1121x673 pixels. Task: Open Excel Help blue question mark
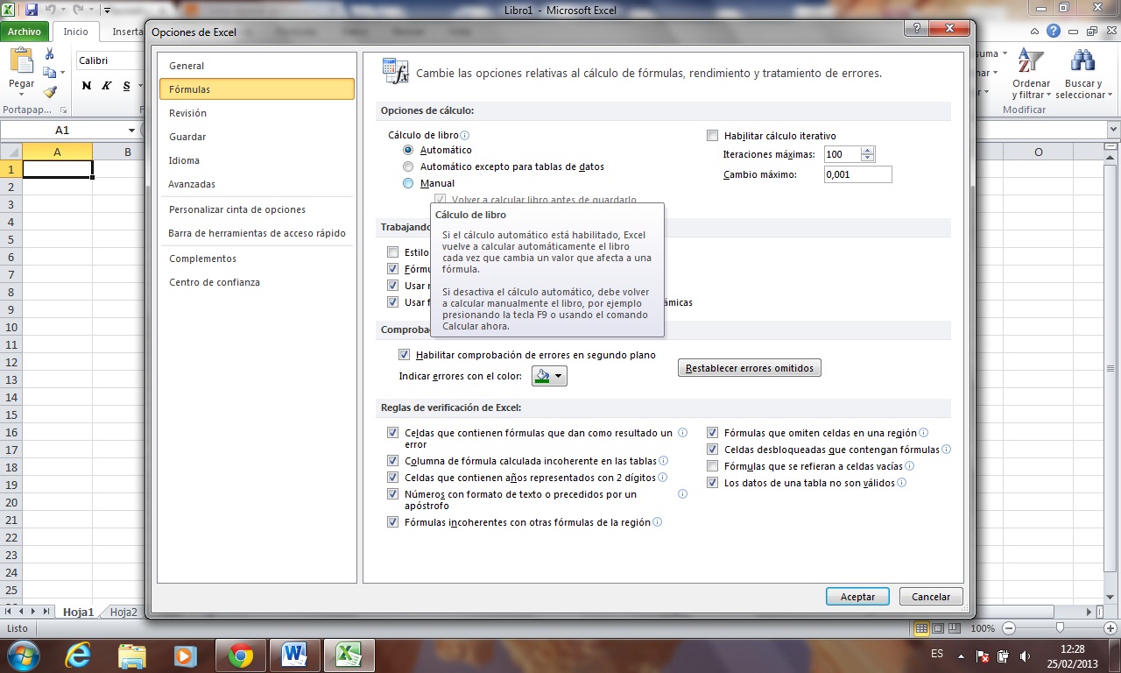click(1054, 32)
